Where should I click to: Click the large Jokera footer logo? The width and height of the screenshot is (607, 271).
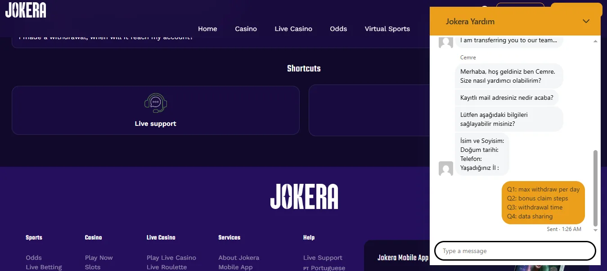click(x=304, y=196)
